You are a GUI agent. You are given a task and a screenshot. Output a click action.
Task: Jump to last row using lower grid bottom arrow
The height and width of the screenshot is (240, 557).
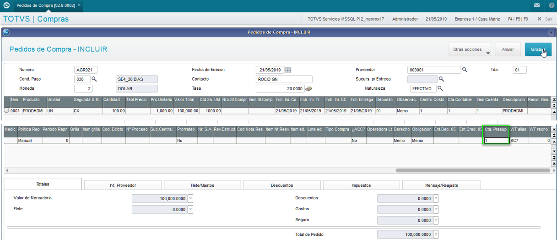click(554, 164)
